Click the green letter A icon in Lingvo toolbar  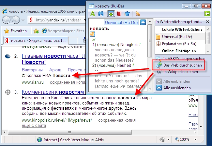pos(93,14)
